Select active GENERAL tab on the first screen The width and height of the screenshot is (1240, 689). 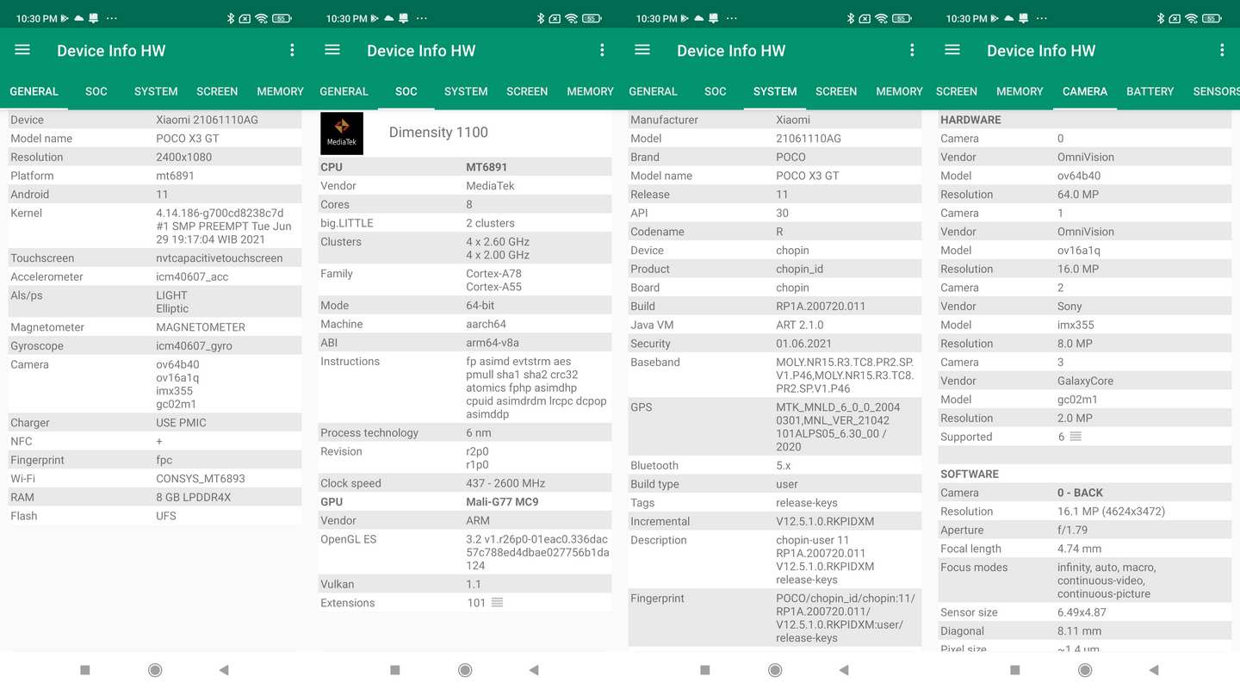point(34,91)
